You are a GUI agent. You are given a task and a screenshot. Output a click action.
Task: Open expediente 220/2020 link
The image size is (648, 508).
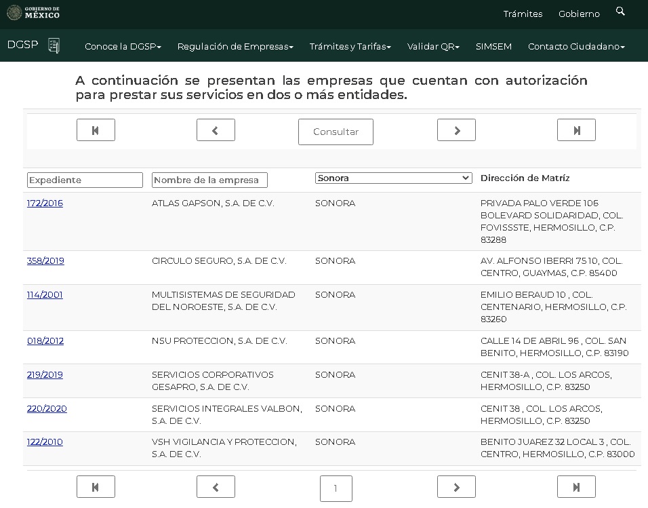pyautogui.click(x=47, y=409)
